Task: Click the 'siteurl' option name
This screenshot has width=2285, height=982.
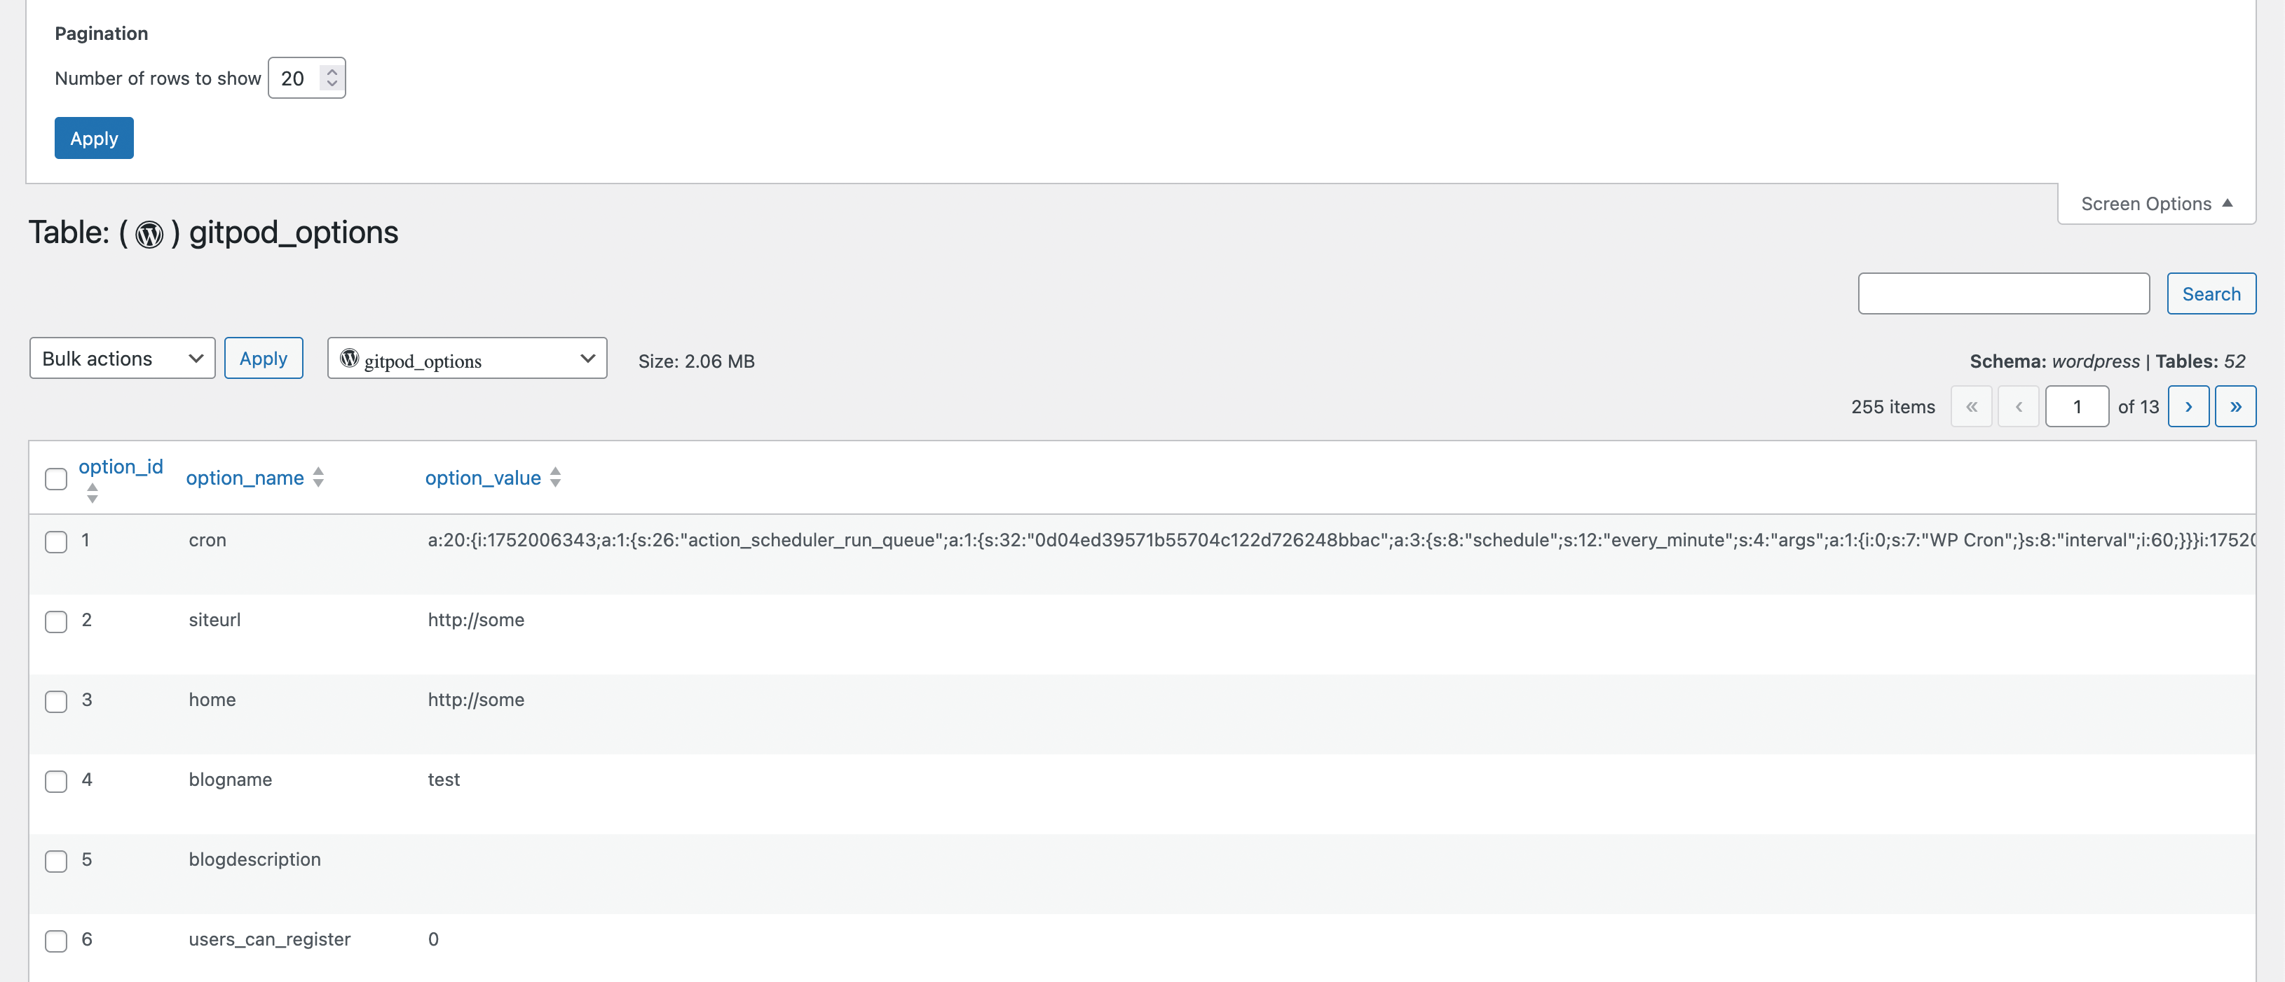Action: point(214,619)
